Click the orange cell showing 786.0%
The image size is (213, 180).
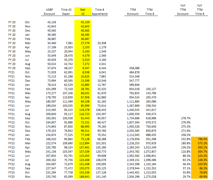pyautogui.click(x=199, y=139)
